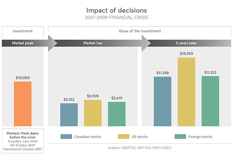Image resolution: width=233 pixels, height=164 pixels.
Task: Click the Indexes footnote text
Action: [x=139, y=147]
